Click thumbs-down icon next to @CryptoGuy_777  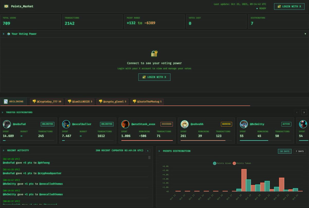34,101
